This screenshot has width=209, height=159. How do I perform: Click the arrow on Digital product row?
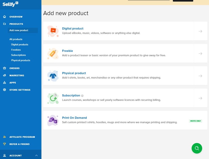tap(200, 31)
